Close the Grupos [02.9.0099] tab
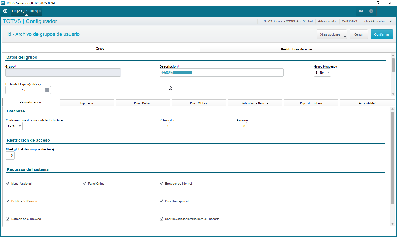The image size is (397, 237). 40,11
